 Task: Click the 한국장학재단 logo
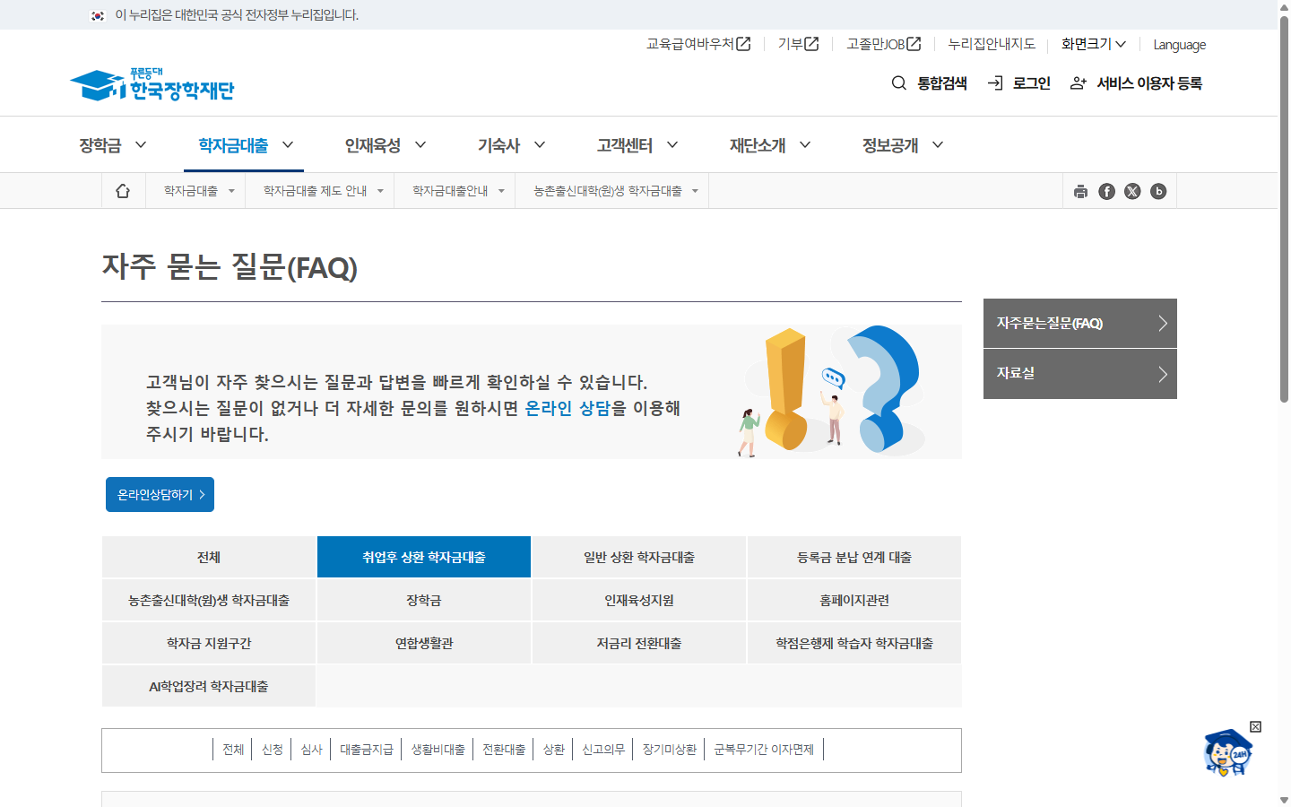click(152, 85)
